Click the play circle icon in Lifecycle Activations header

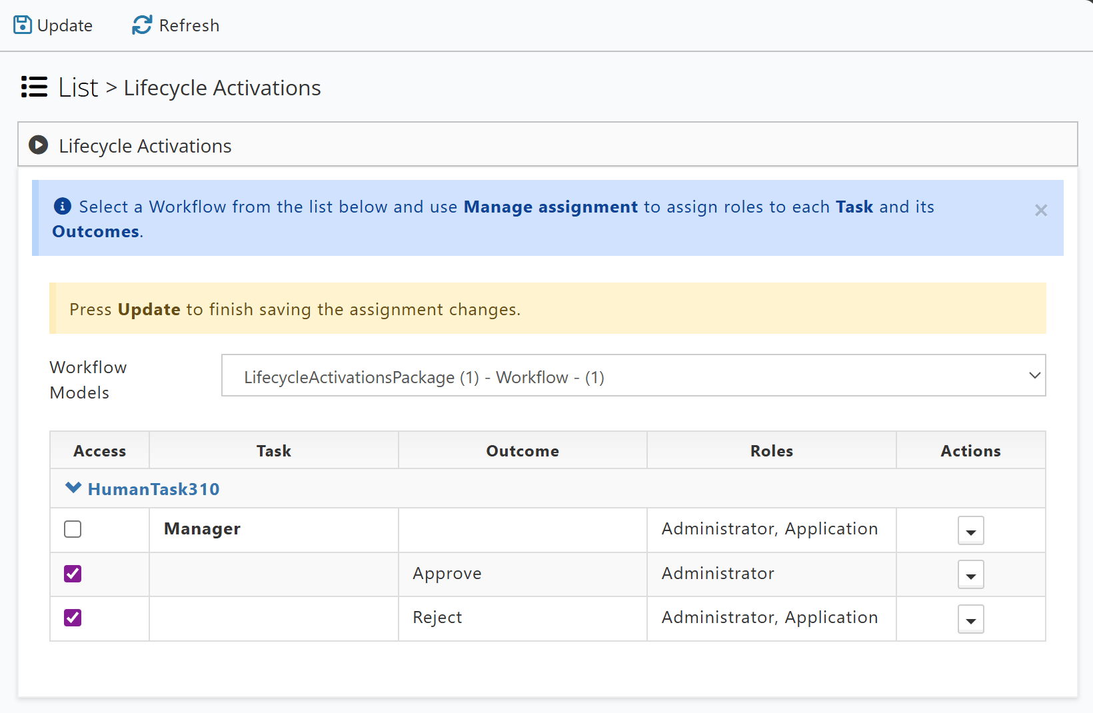(39, 145)
